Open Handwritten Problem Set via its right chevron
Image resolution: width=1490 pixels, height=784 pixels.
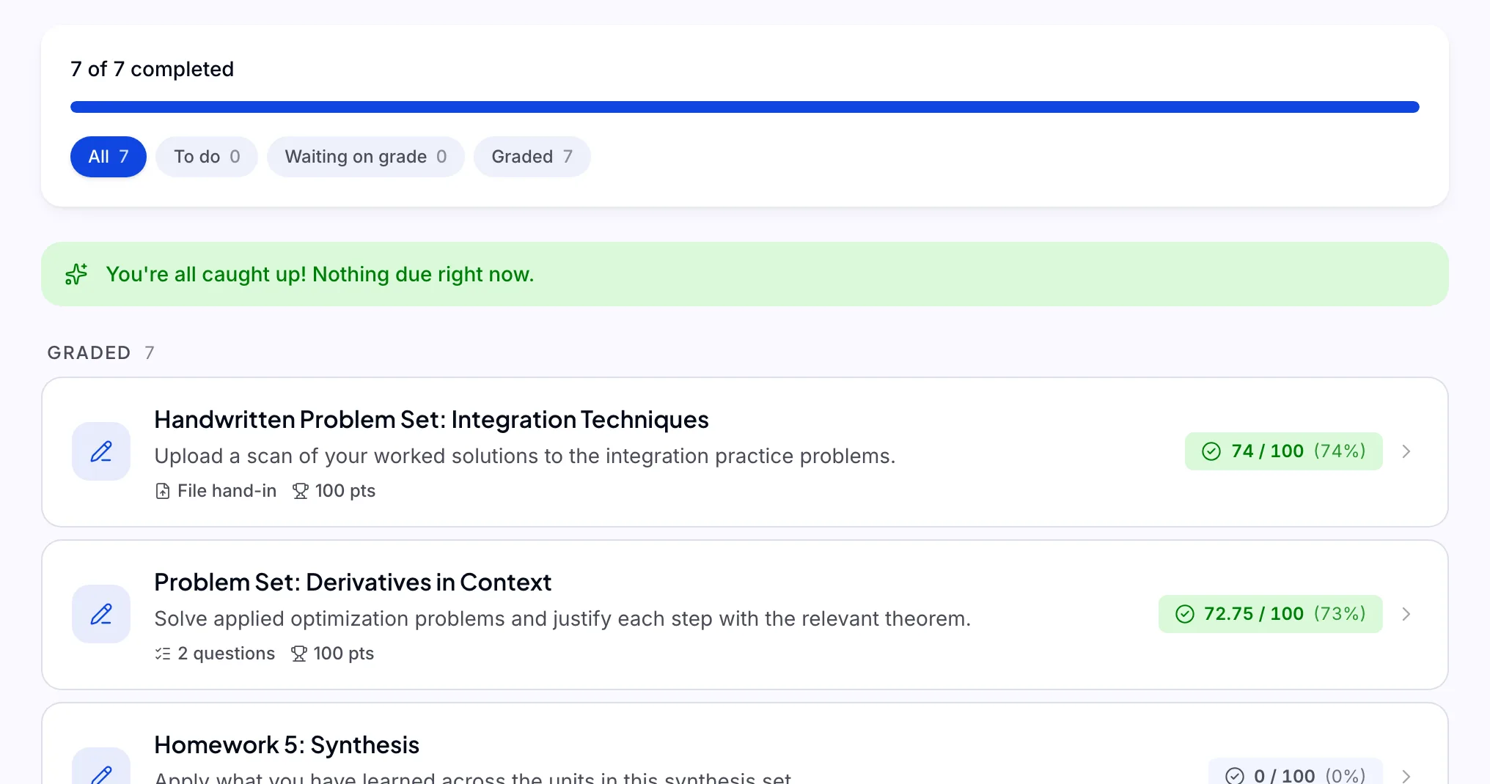(1406, 451)
